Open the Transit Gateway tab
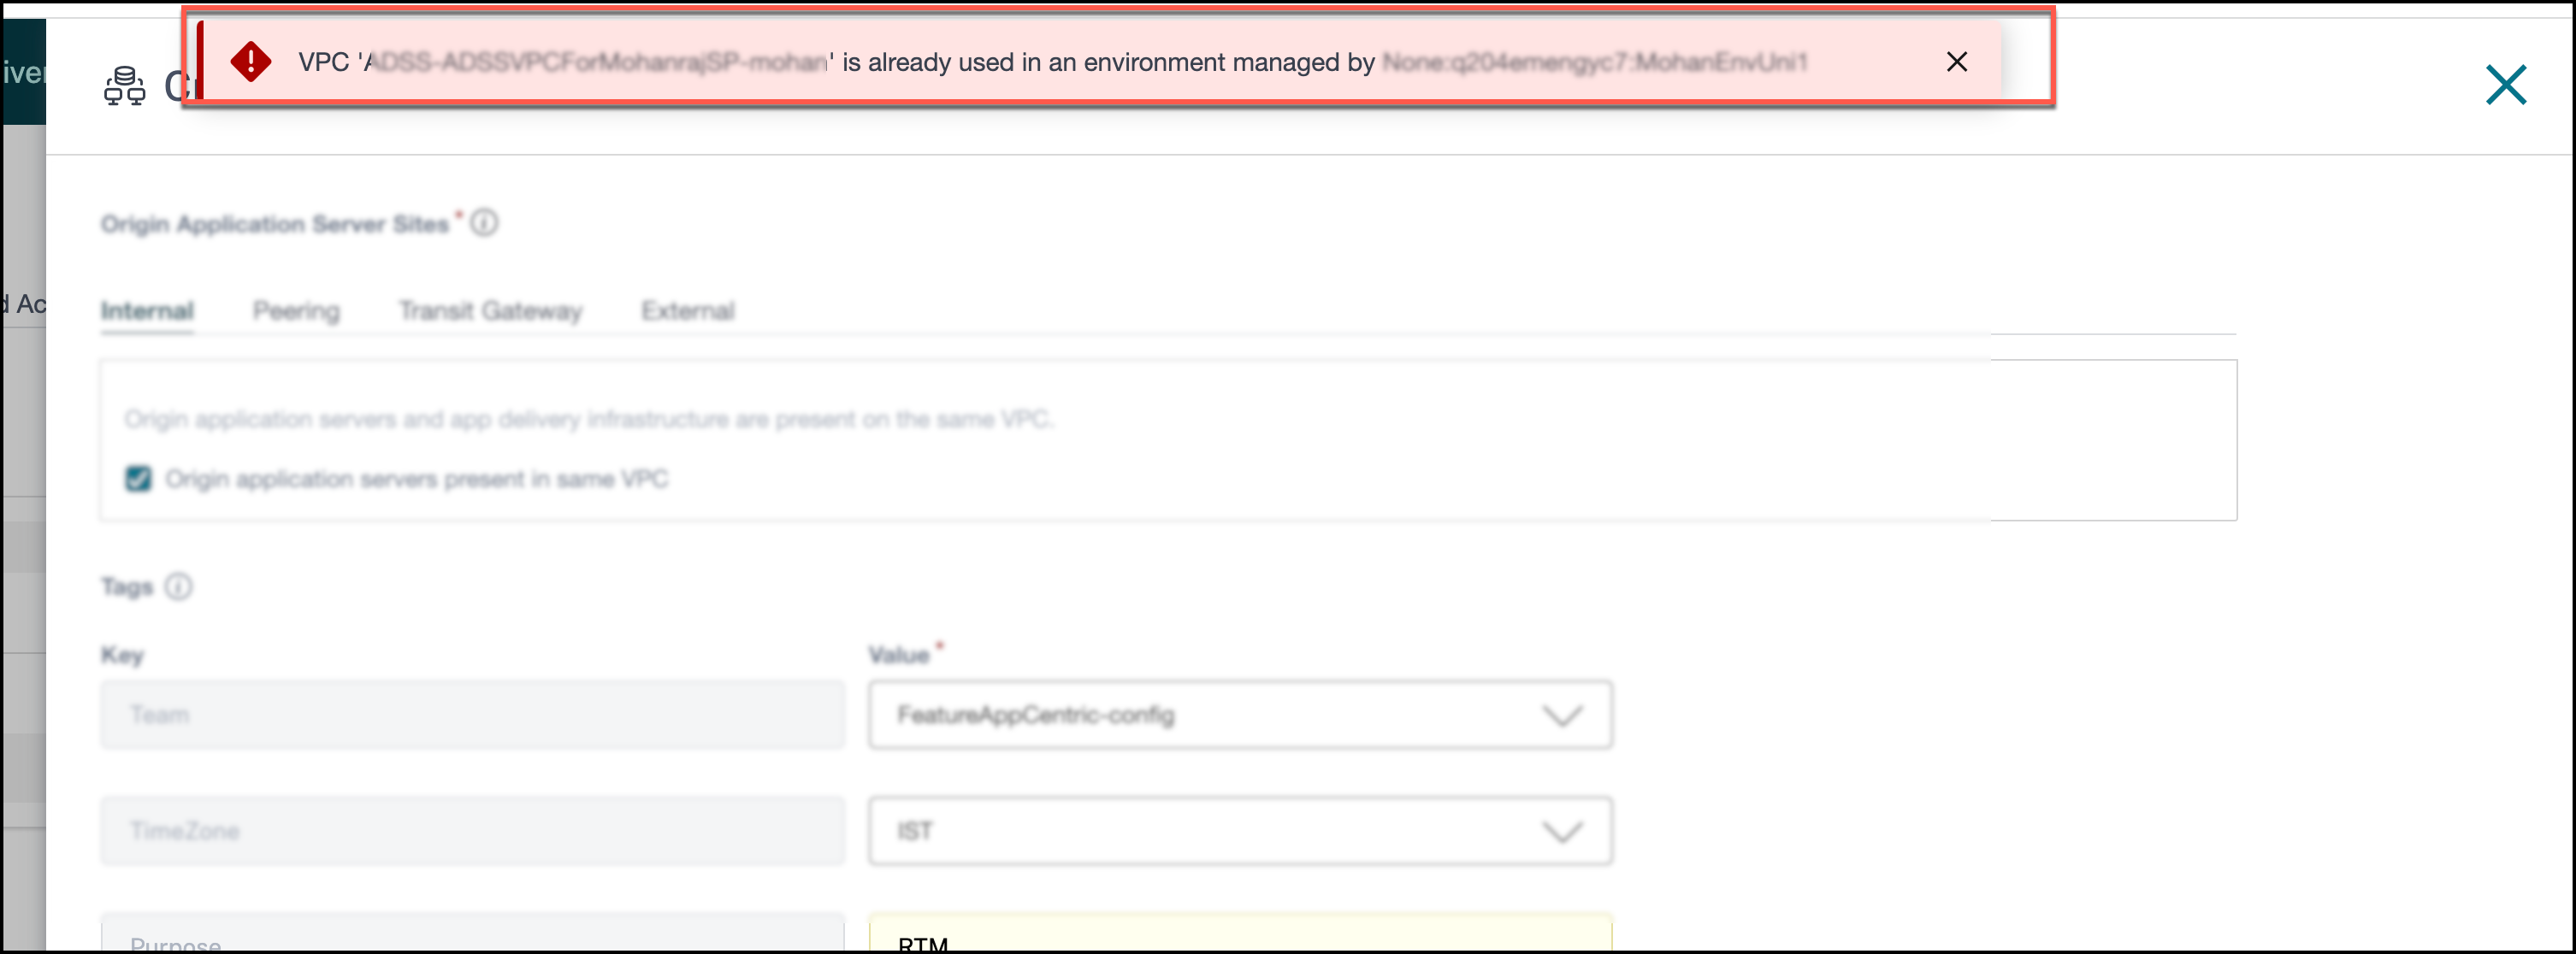 (x=490, y=311)
